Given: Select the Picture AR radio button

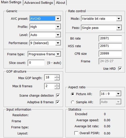Looking at the screenshot, I should [73, 94].
